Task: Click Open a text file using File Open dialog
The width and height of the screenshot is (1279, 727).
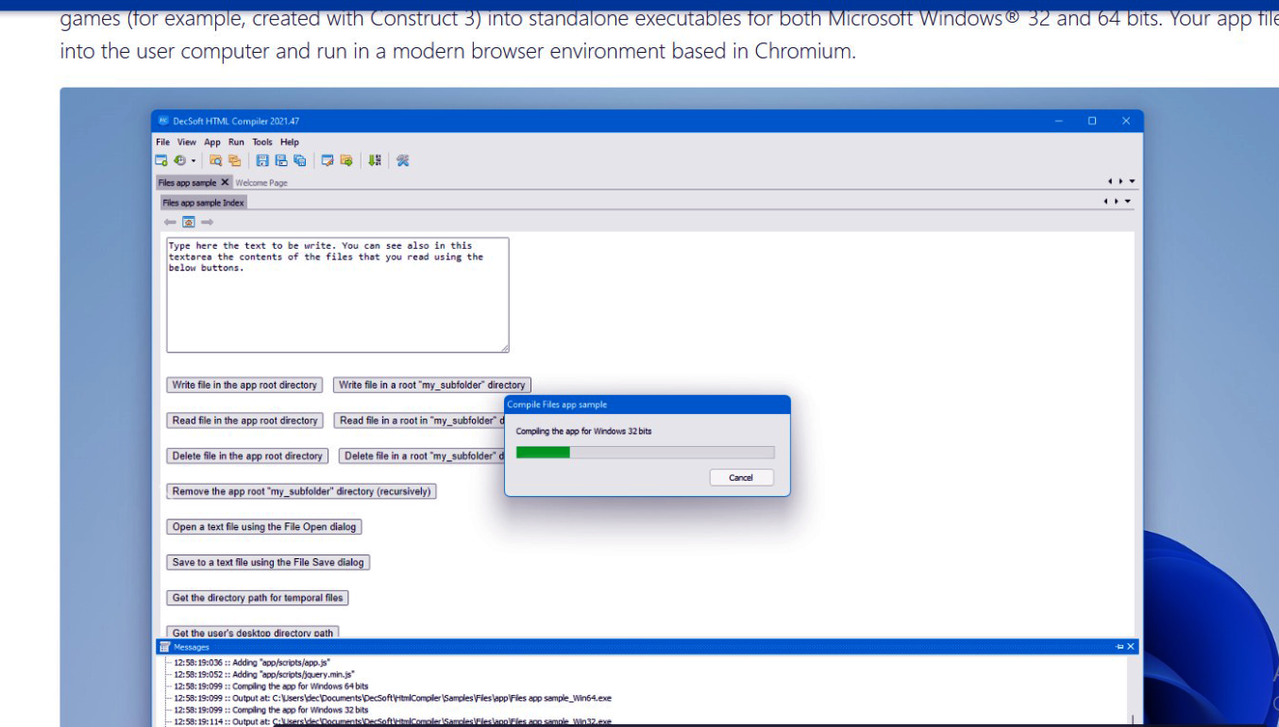Action: (264, 527)
